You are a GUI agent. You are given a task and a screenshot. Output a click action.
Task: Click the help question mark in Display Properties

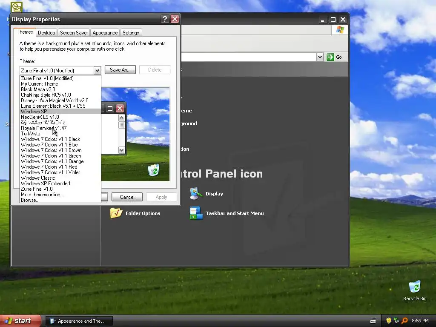(x=165, y=19)
